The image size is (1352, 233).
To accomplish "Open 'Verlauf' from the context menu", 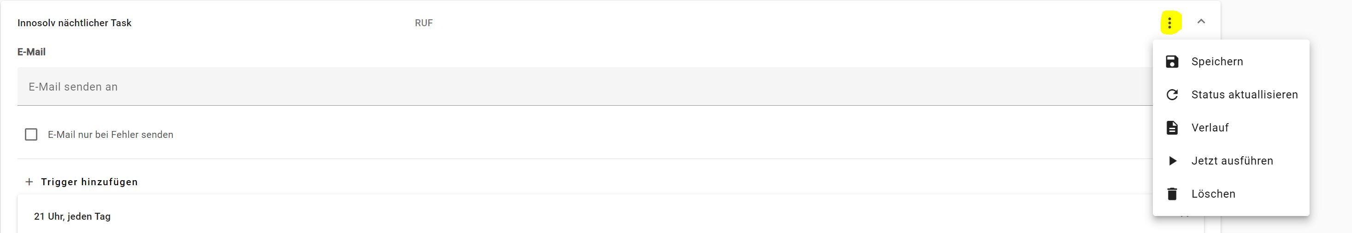I will (x=1210, y=128).
